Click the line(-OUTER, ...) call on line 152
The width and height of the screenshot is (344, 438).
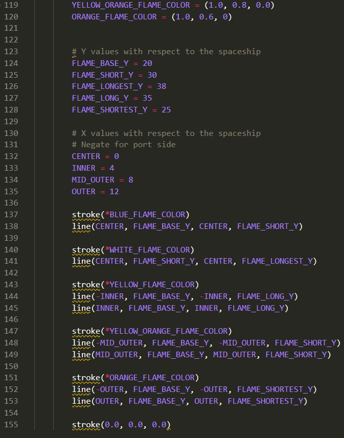(195, 389)
